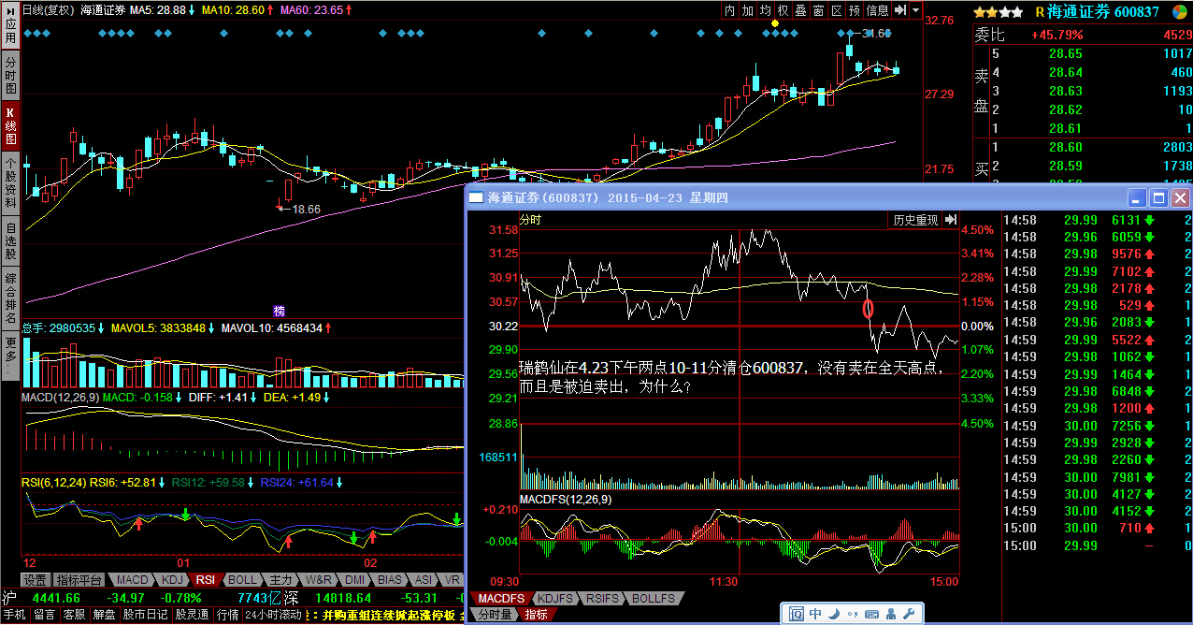Toggle 权 price adjustment button
This screenshot has height=625, width=1193.
click(x=783, y=10)
